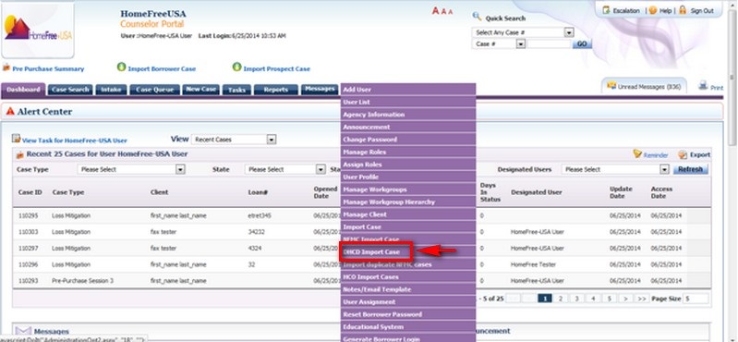The width and height of the screenshot is (738, 342).
Task: Go to page 5 of cases
Action: click(609, 299)
